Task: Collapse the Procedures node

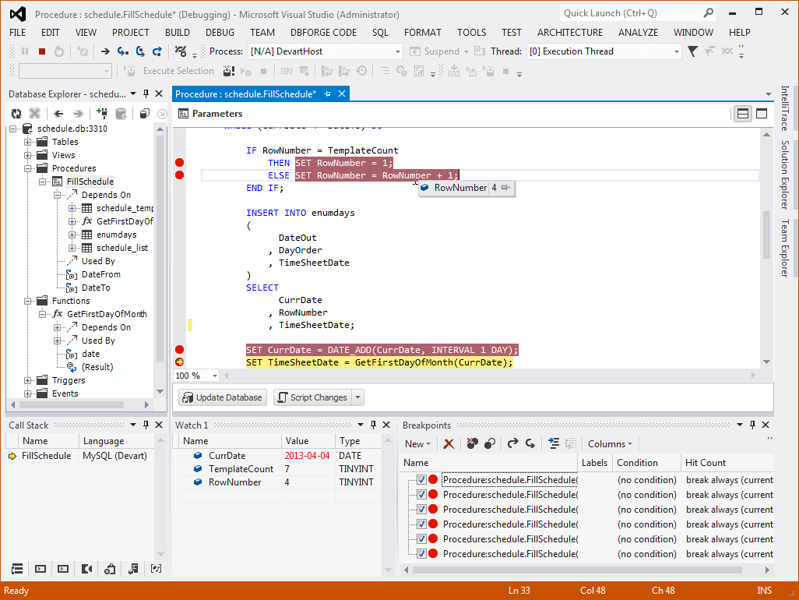Action: 27,168
